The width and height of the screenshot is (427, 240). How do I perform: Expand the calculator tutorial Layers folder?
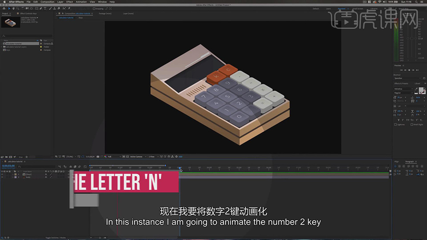(x=2, y=47)
